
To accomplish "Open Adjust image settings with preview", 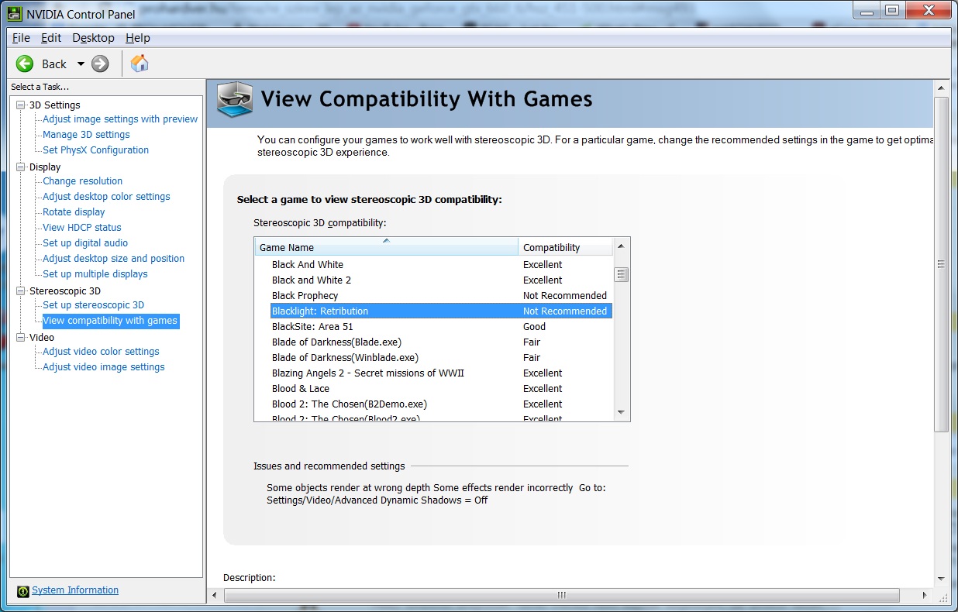I will pyautogui.click(x=120, y=119).
